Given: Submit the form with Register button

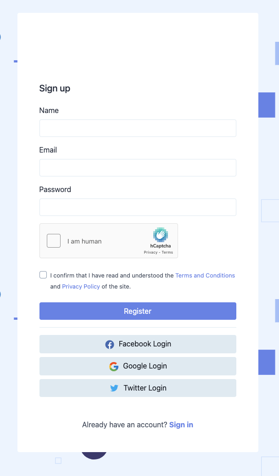Looking at the screenshot, I should click(138, 311).
